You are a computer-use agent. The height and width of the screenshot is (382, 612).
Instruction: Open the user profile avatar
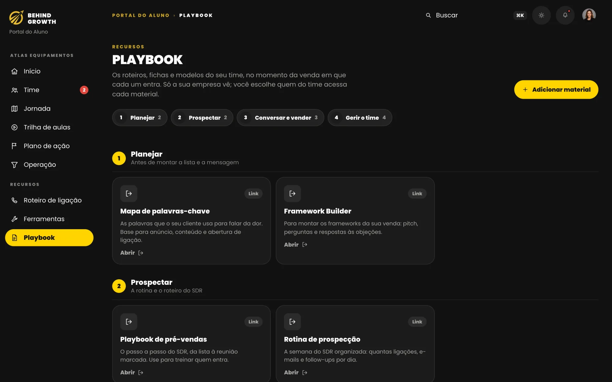click(x=589, y=15)
